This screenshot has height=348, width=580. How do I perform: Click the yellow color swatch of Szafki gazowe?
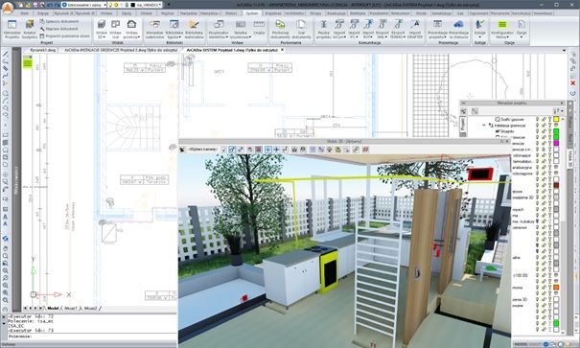coord(556,119)
